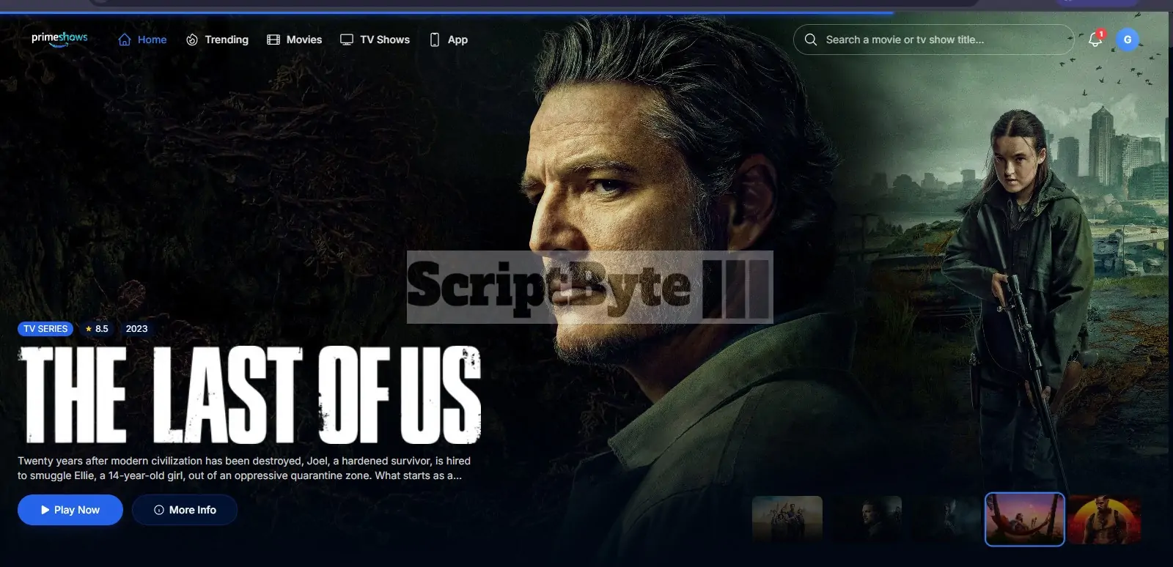Select the dark third carousel thumbnail
This screenshot has width=1173, height=567.
pos(945,519)
